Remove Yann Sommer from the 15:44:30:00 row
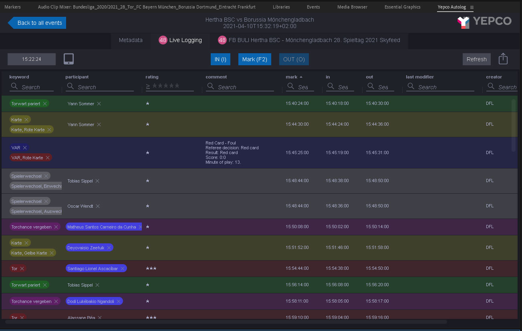Image resolution: width=522 pixels, height=331 pixels. point(99,124)
